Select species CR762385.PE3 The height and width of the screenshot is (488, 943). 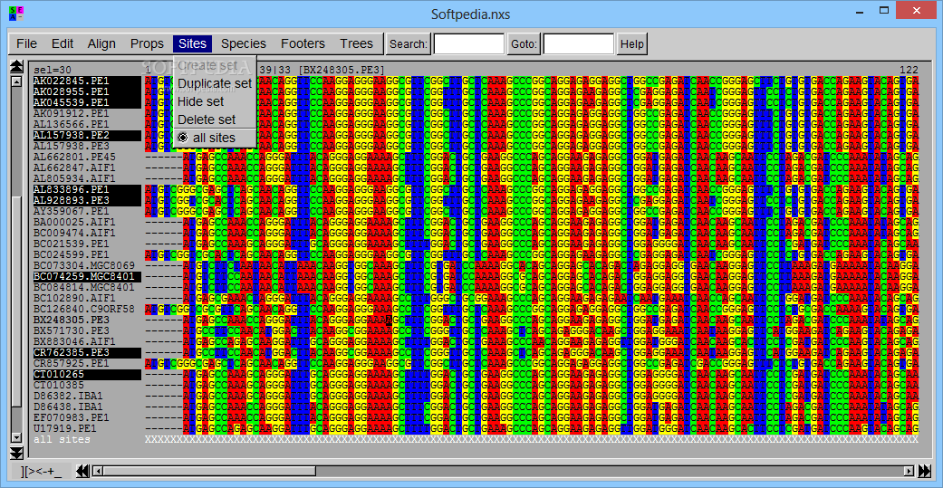87,352
